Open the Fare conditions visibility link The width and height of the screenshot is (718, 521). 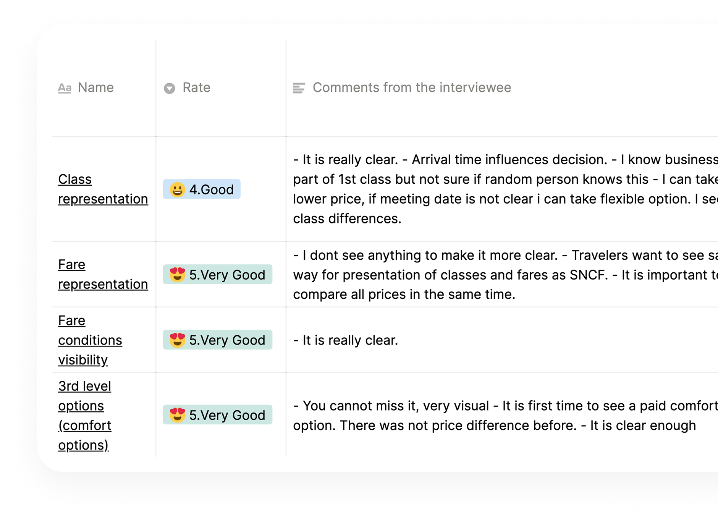90,340
